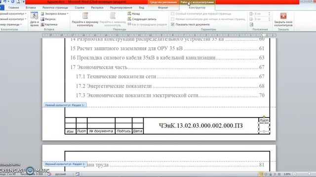
Task: Click the selected Лист page number box
Action: [x=264, y=127]
